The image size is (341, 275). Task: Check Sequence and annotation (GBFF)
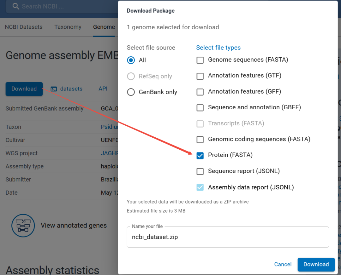pyautogui.click(x=200, y=108)
